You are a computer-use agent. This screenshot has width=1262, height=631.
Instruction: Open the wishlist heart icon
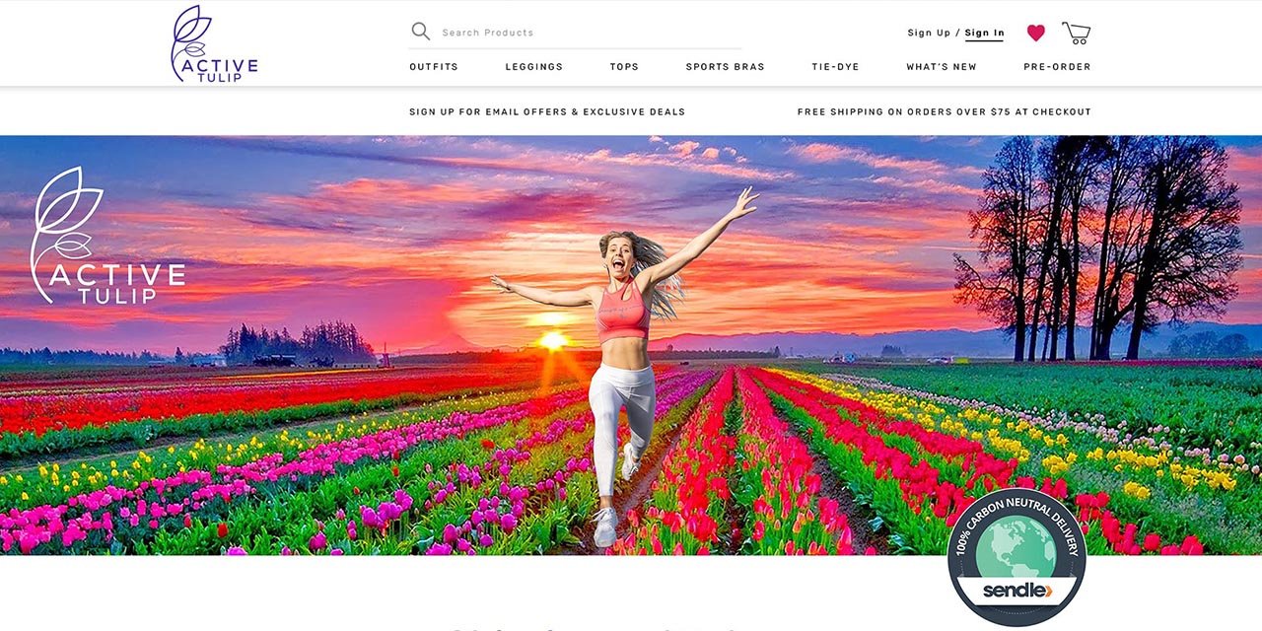pos(1035,33)
